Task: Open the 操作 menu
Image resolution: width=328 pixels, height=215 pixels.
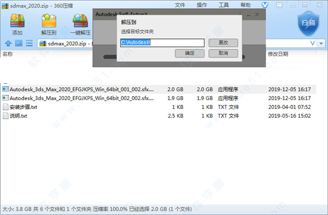Action: coord(202,5)
